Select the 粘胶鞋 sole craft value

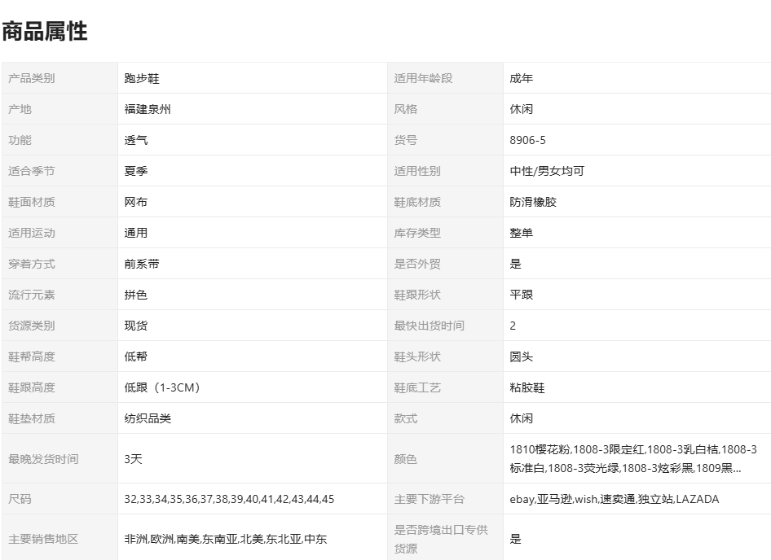click(x=527, y=387)
